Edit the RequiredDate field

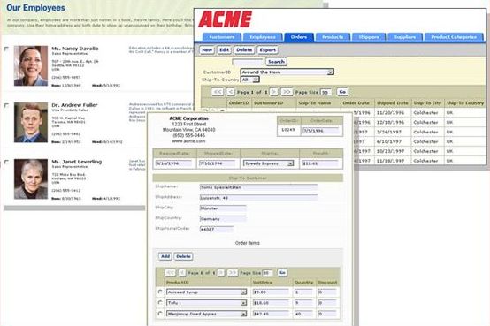coord(173,163)
